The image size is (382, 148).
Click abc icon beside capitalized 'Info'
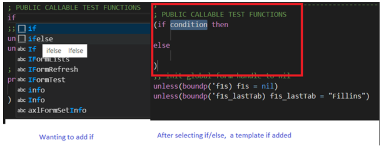(21, 100)
